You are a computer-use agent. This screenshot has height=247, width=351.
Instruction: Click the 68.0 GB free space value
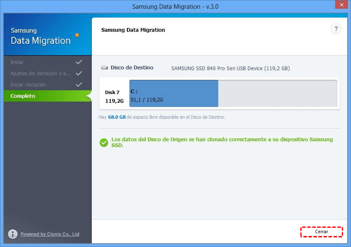coord(117,117)
